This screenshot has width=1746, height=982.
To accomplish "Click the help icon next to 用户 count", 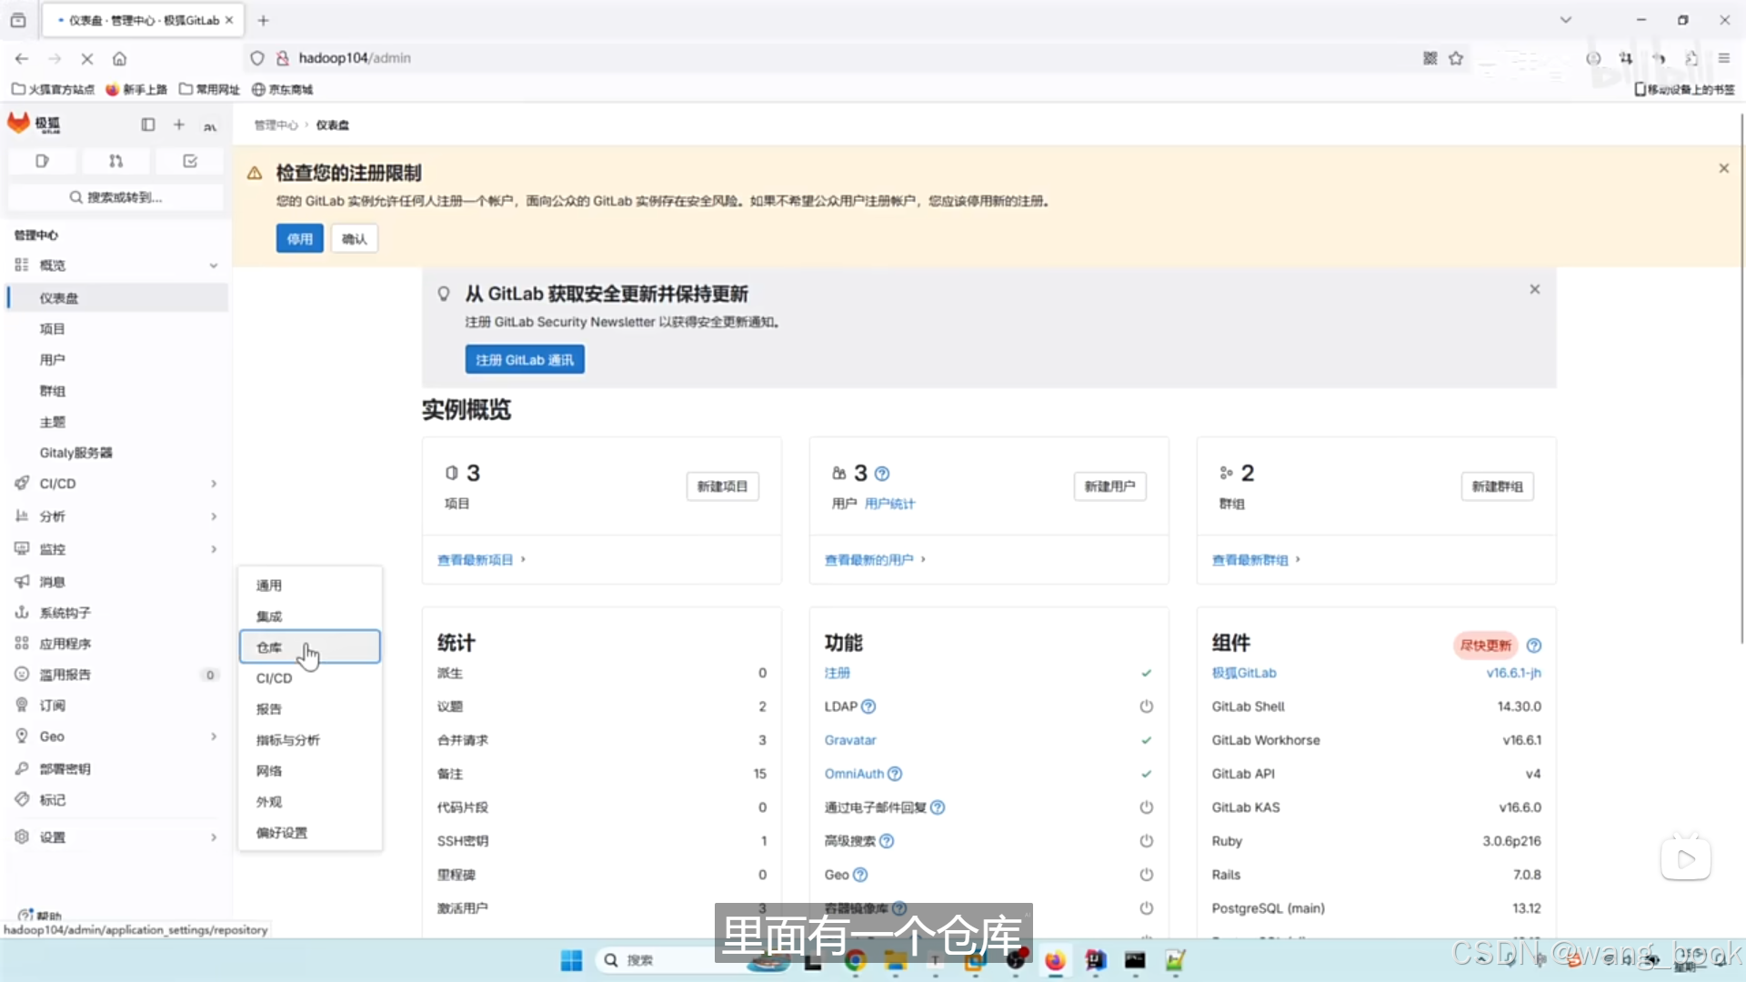I will [882, 474].
